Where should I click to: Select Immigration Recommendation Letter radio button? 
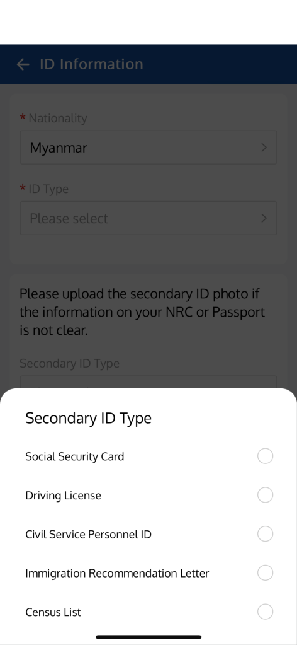tap(265, 572)
